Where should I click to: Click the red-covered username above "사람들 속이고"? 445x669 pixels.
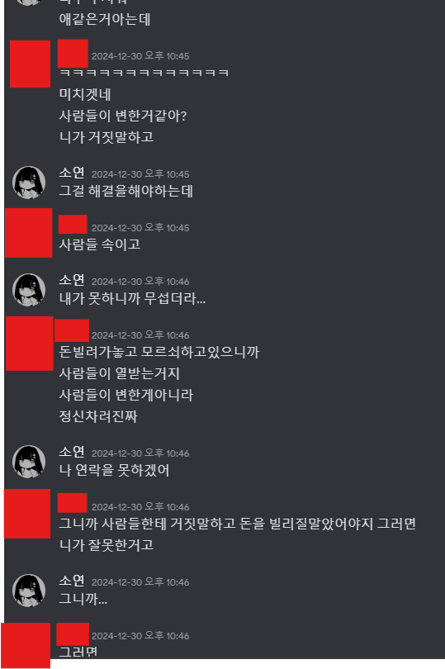(x=73, y=225)
